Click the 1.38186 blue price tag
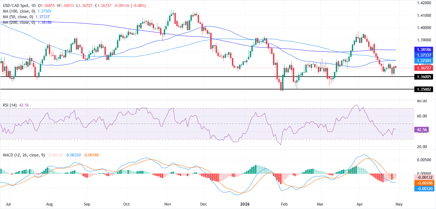Screen dimensions: 436x209 click(423, 50)
